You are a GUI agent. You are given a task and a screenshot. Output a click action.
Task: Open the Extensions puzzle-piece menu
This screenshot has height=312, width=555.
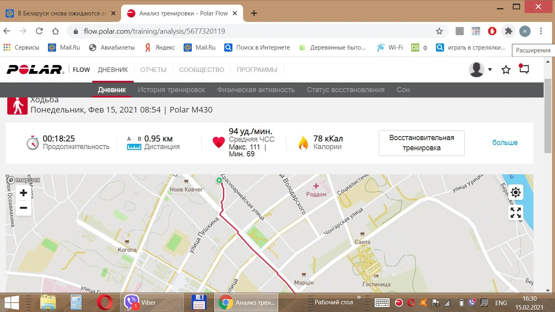tap(508, 31)
